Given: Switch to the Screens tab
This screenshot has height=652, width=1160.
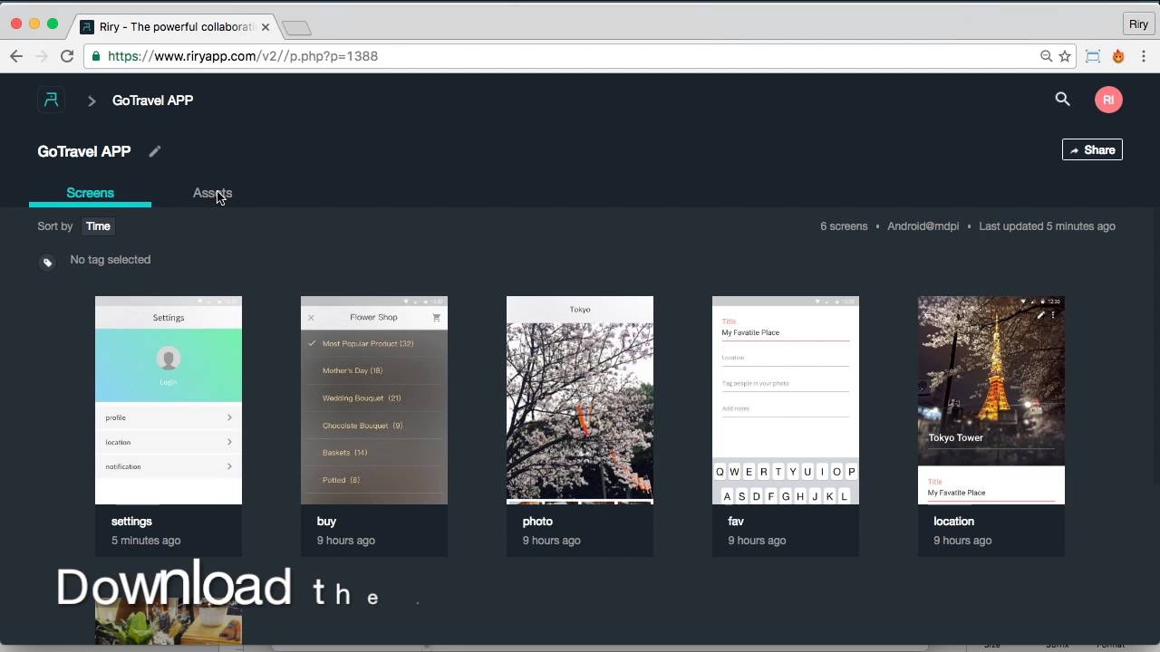Looking at the screenshot, I should point(90,193).
